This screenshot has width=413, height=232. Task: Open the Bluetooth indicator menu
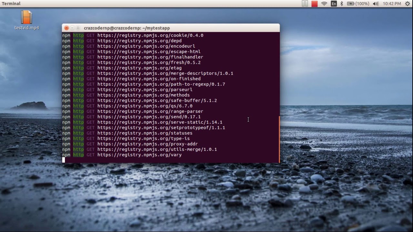(x=342, y=4)
